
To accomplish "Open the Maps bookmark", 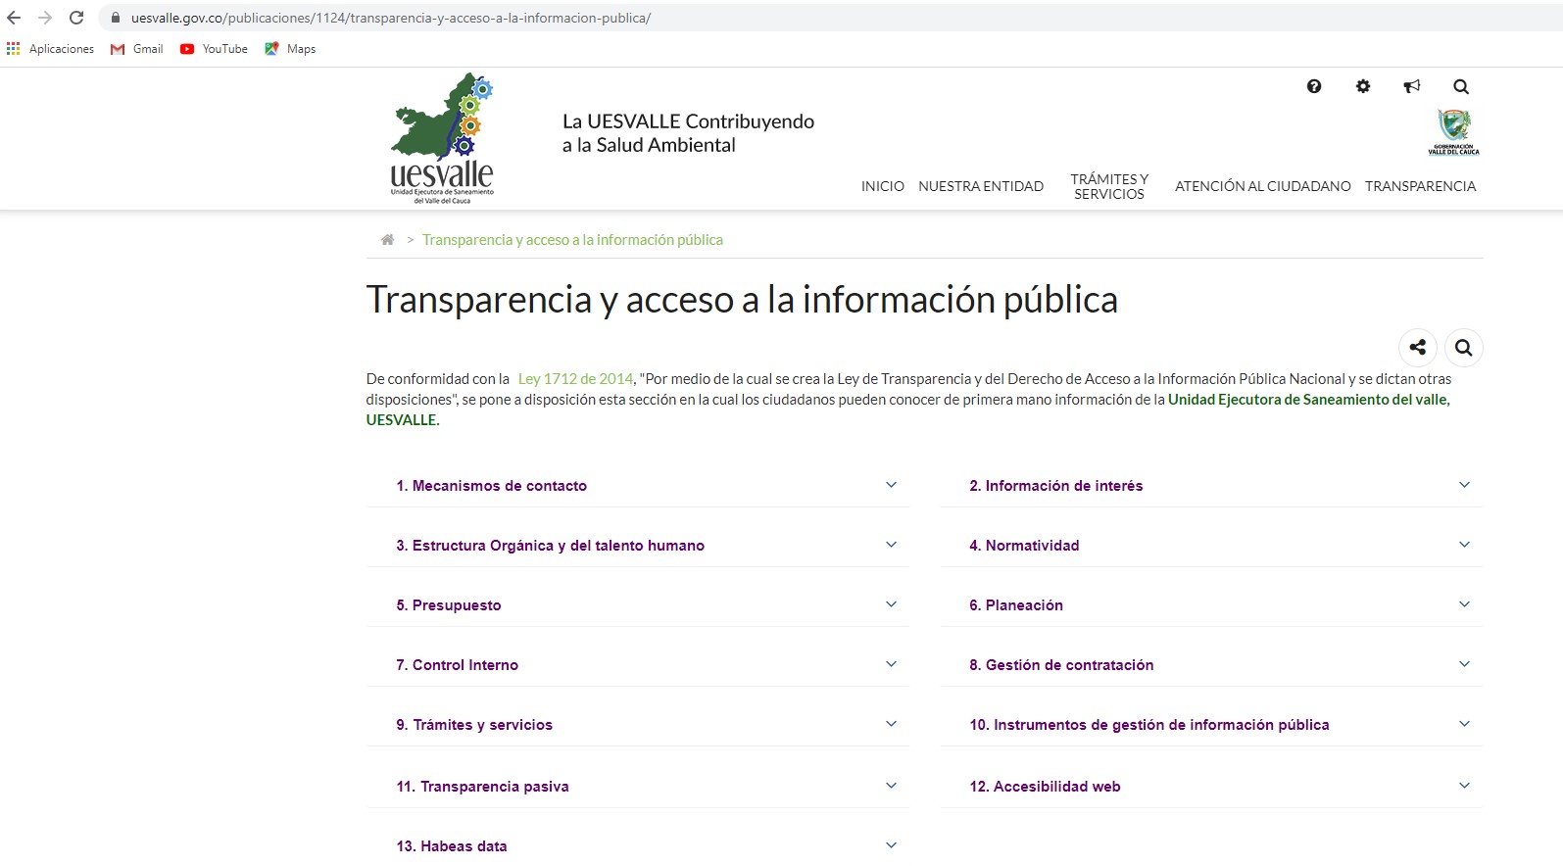I will point(290,49).
